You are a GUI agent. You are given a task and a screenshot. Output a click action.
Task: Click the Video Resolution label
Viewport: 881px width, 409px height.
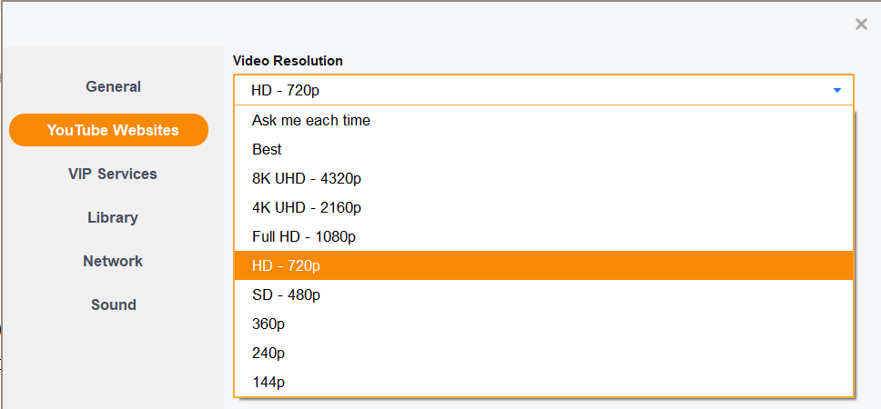[x=288, y=61]
